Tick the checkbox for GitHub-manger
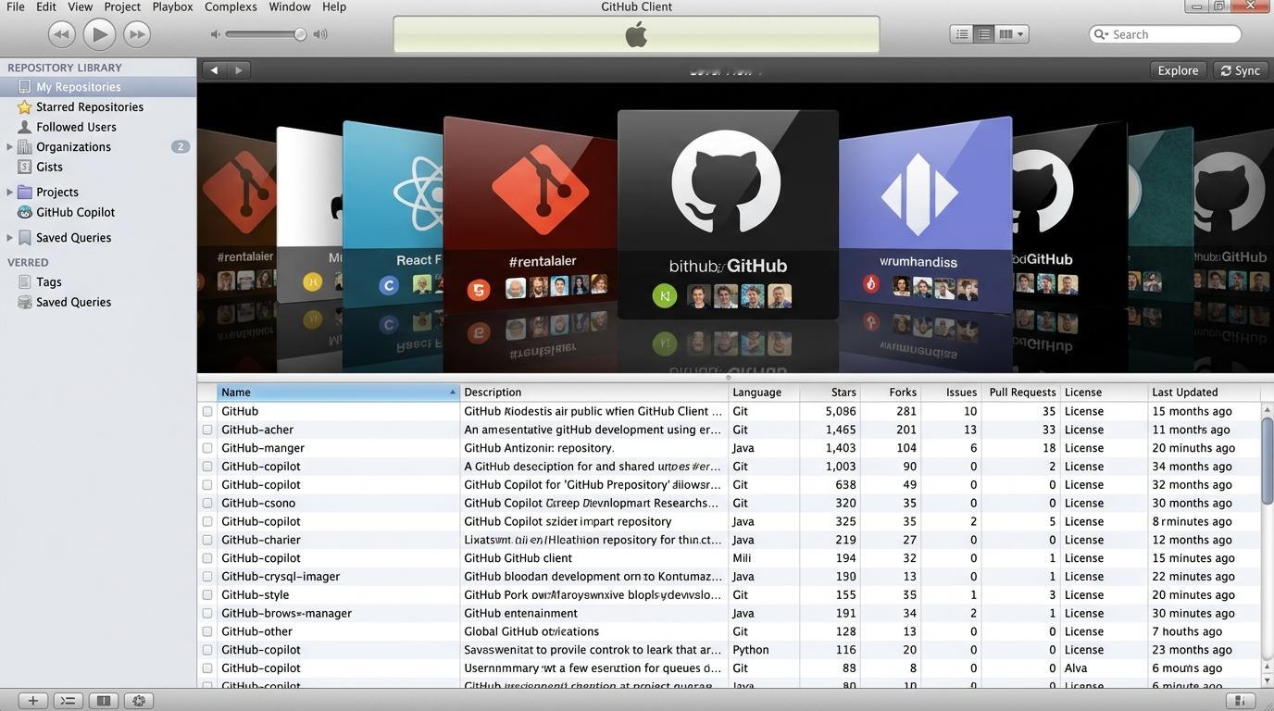Viewport: 1274px width, 711px height. pos(207,448)
